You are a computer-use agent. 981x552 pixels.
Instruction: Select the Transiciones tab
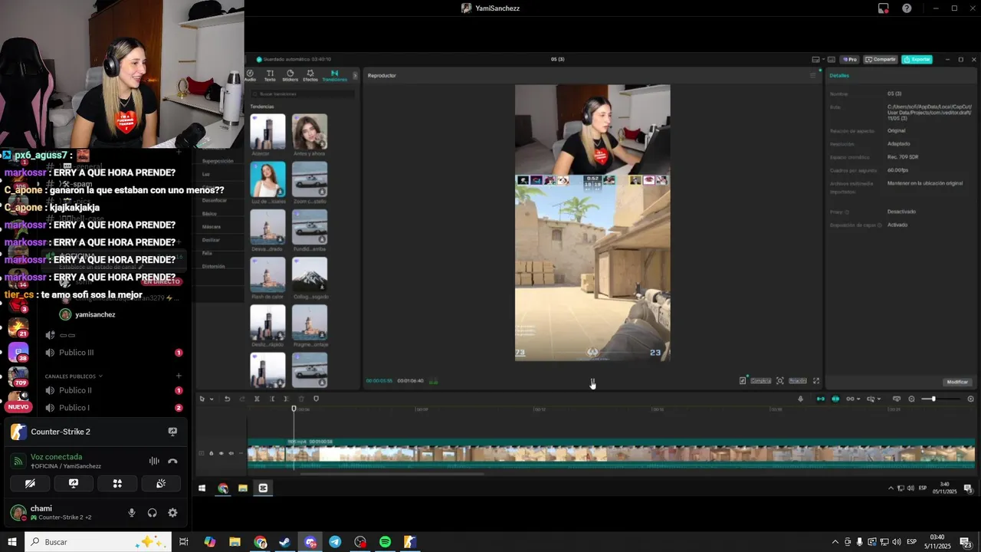[x=334, y=75]
